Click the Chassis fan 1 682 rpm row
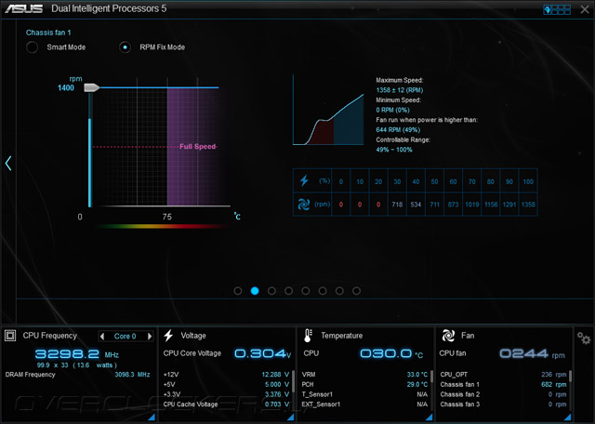 pos(503,385)
